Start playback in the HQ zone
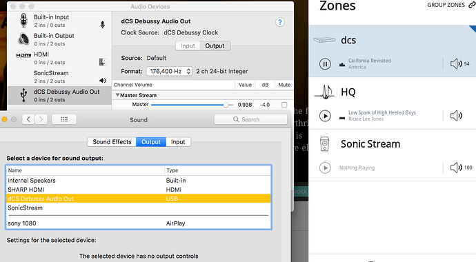The width and height of the screenshot is (476, 262). (325, 116)
